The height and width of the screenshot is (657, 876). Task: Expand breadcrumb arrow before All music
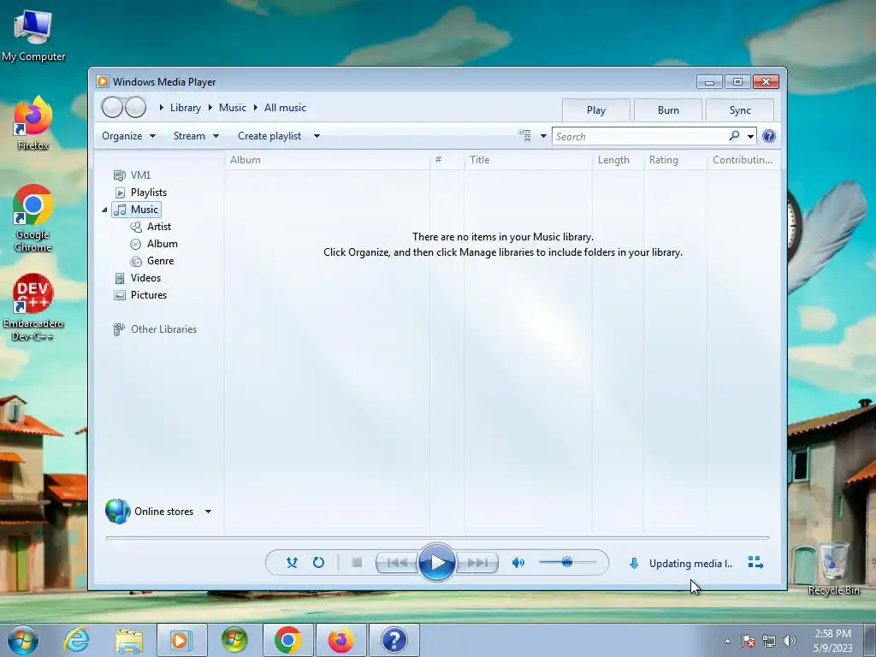(255, 107)
